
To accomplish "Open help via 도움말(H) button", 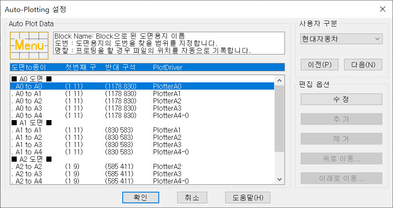I will [248, 197].
